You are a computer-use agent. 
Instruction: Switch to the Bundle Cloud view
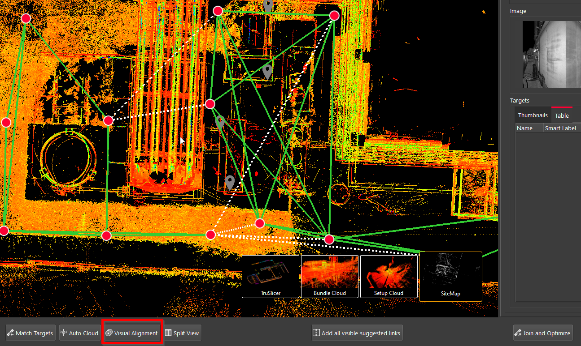click(329, 276)
